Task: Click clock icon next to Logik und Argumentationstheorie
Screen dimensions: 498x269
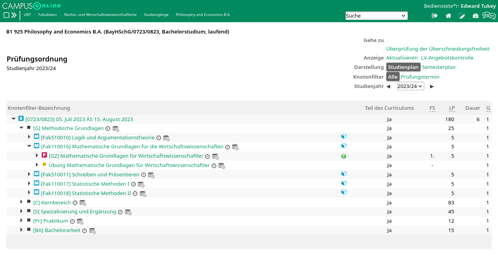Action: pyautogui.click(x=158, y=138)
